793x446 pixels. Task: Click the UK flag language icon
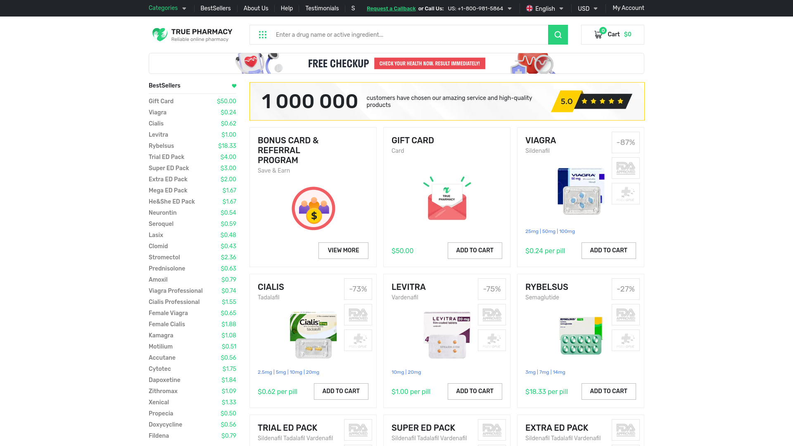[x=529, y=8]
